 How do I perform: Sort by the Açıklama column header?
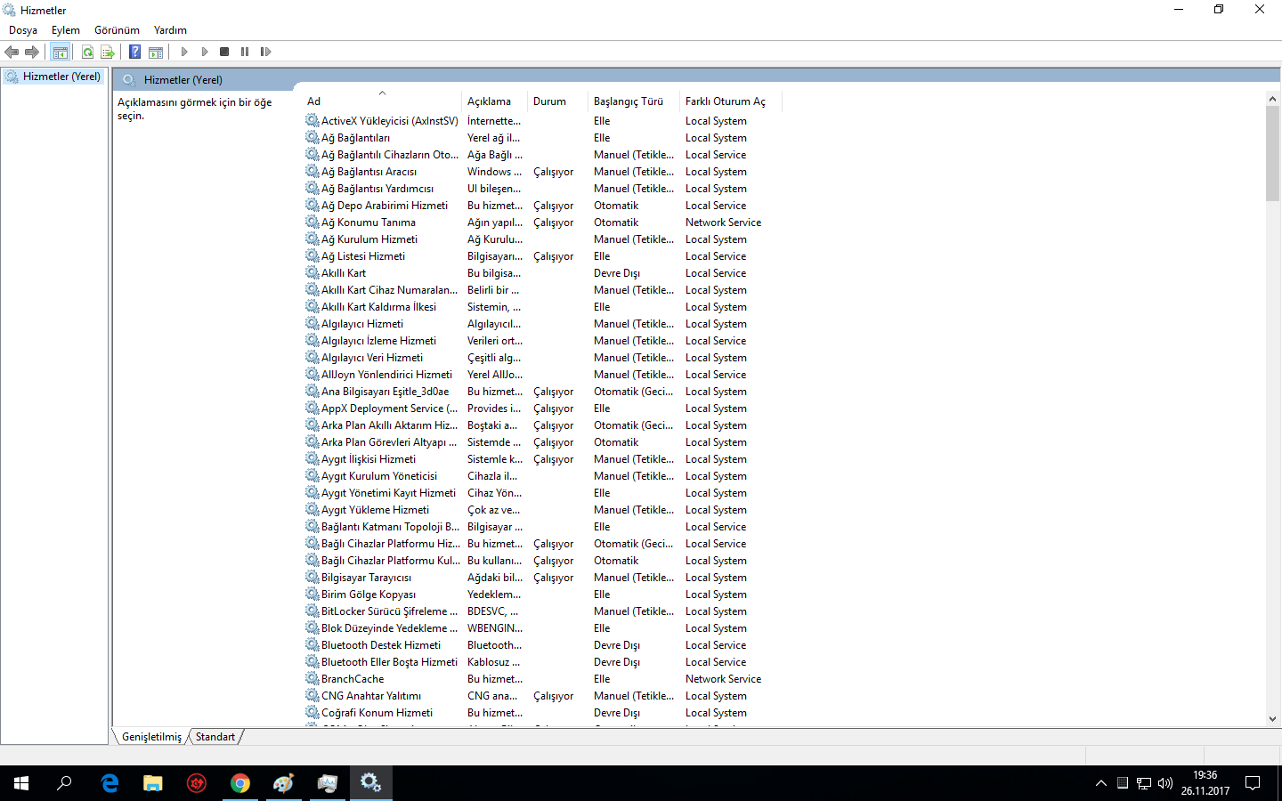coord(494,101)
